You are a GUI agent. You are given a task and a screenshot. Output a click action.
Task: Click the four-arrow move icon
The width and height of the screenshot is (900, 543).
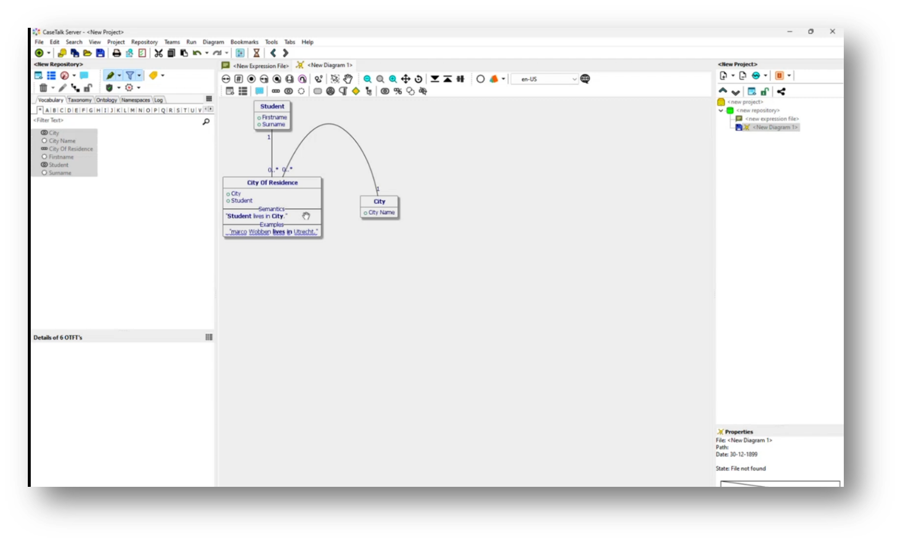406,79
